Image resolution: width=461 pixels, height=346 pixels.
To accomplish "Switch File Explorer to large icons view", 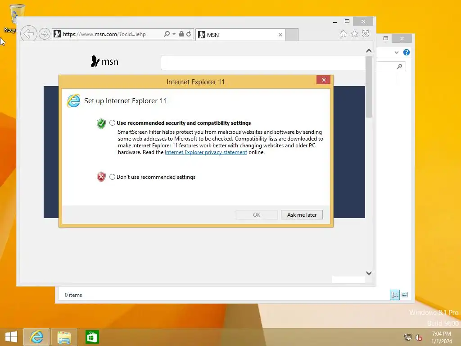I will click(x=405, y=295).
